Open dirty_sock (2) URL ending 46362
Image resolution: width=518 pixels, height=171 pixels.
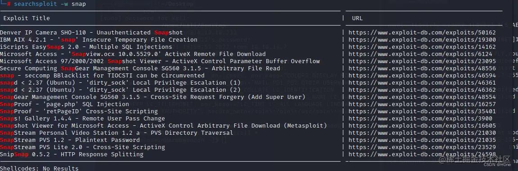[422, 90]
